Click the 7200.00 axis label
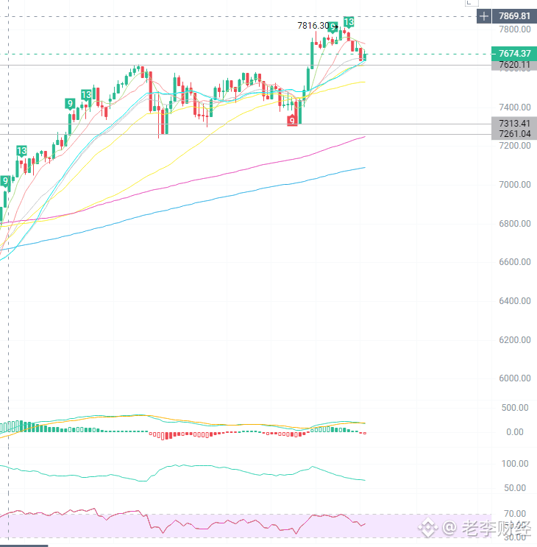The image size is (537, 547). pos(514,146)
